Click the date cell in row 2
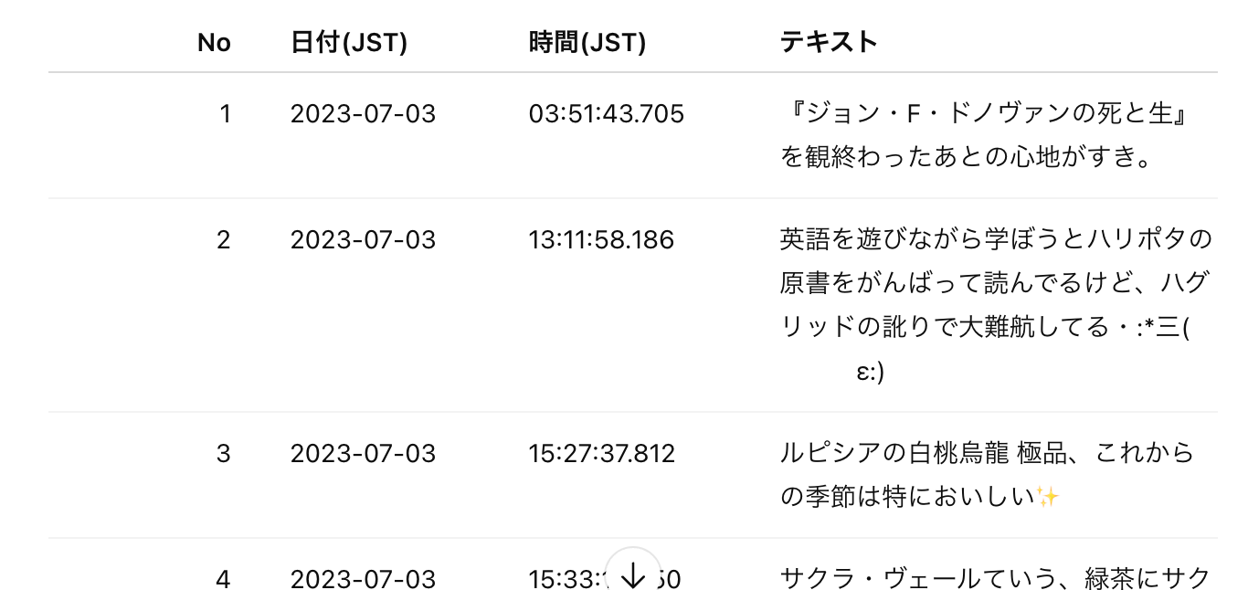1248x590 pixels. coord(363,240)
